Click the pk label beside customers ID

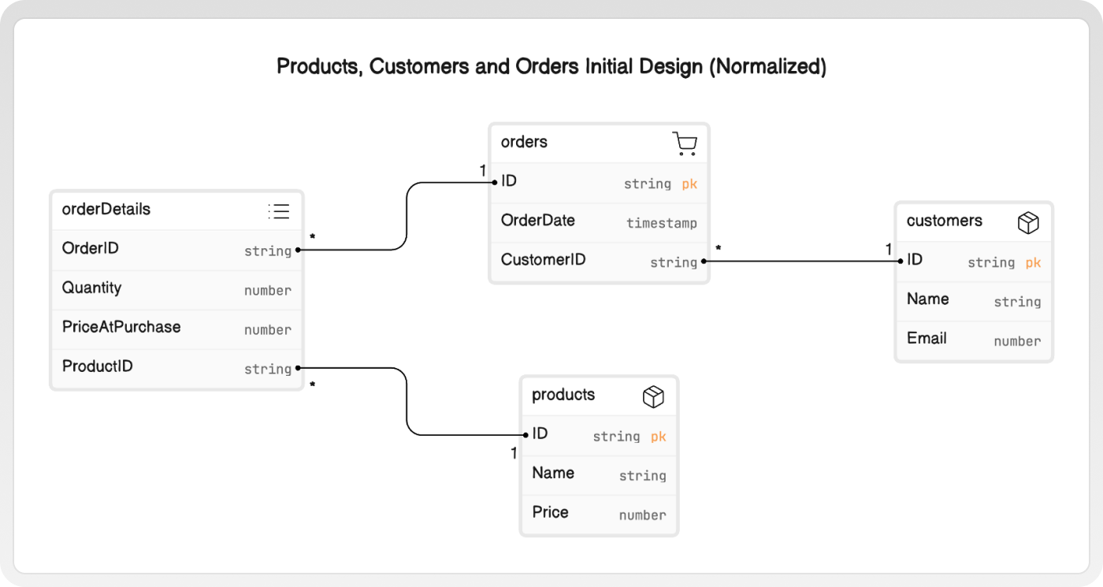point(1033,262)
